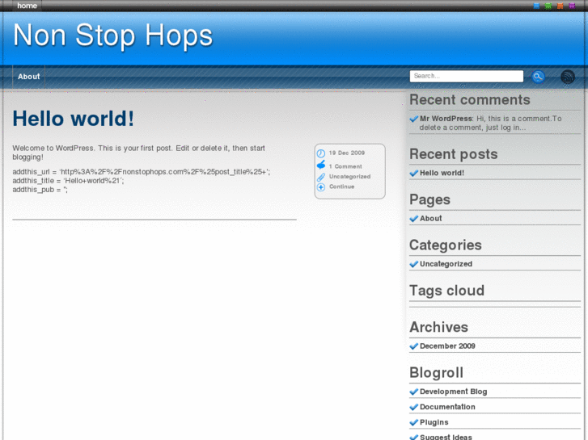
Task: Click the Blogroll heading
Action: 436,373
